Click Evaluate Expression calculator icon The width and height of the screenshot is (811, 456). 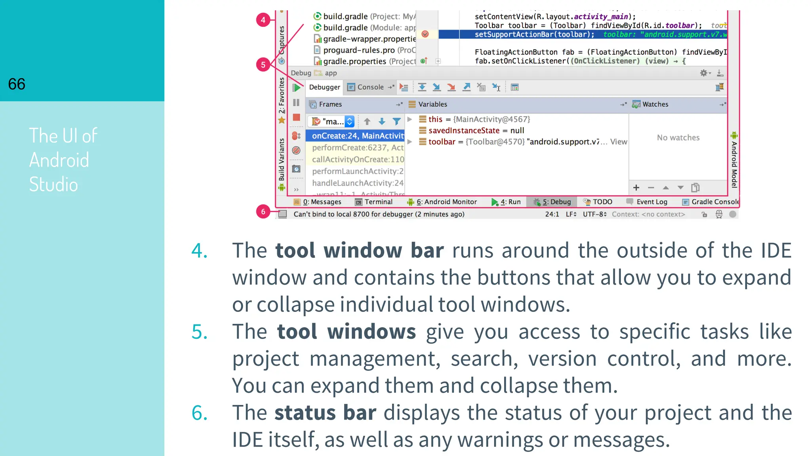pos(515,87)
